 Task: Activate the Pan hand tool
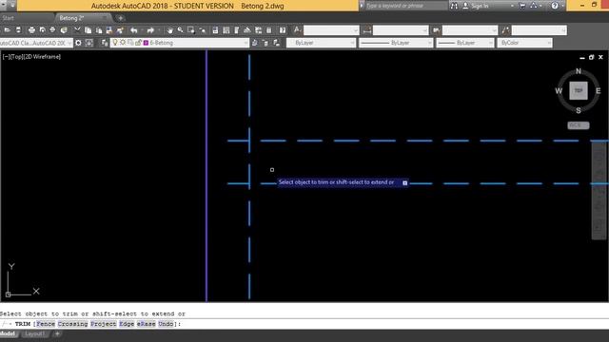tap(169, 30)
